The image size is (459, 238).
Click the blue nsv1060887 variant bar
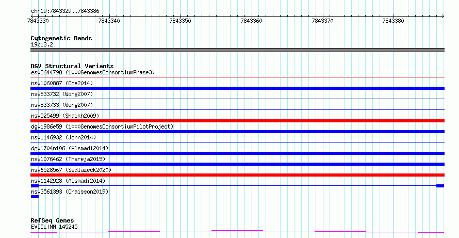pos(237,88)
